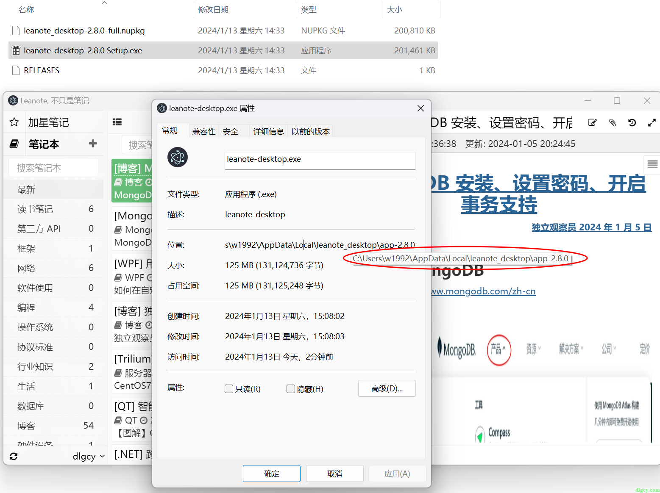Toggle the 隐藏(H) hidden checkbox

(291, 389)
